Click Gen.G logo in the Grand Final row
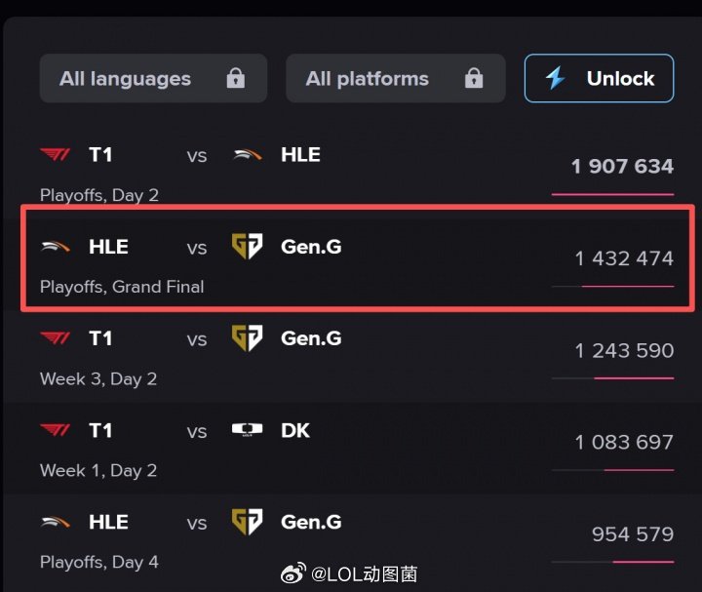 tap(247, 247)
